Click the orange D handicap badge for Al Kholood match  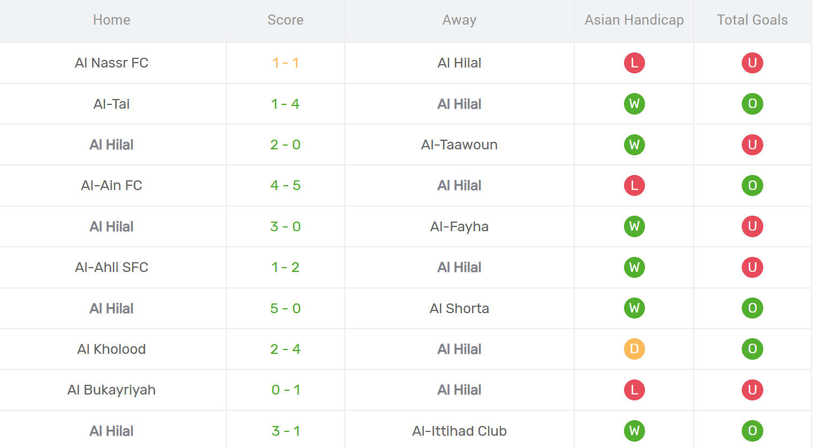tap(634, 349)
